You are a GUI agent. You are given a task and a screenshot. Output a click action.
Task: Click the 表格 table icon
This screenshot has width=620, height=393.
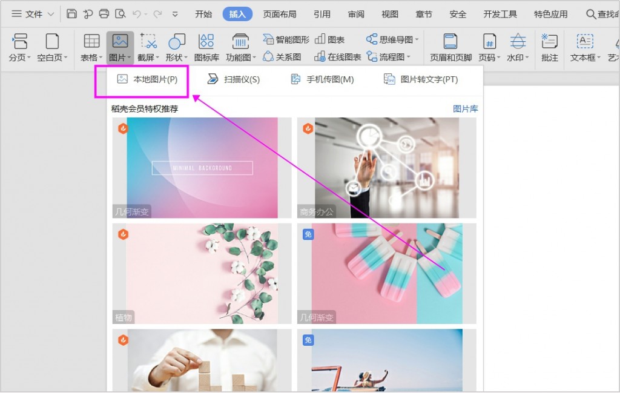[x=91, y=41]
